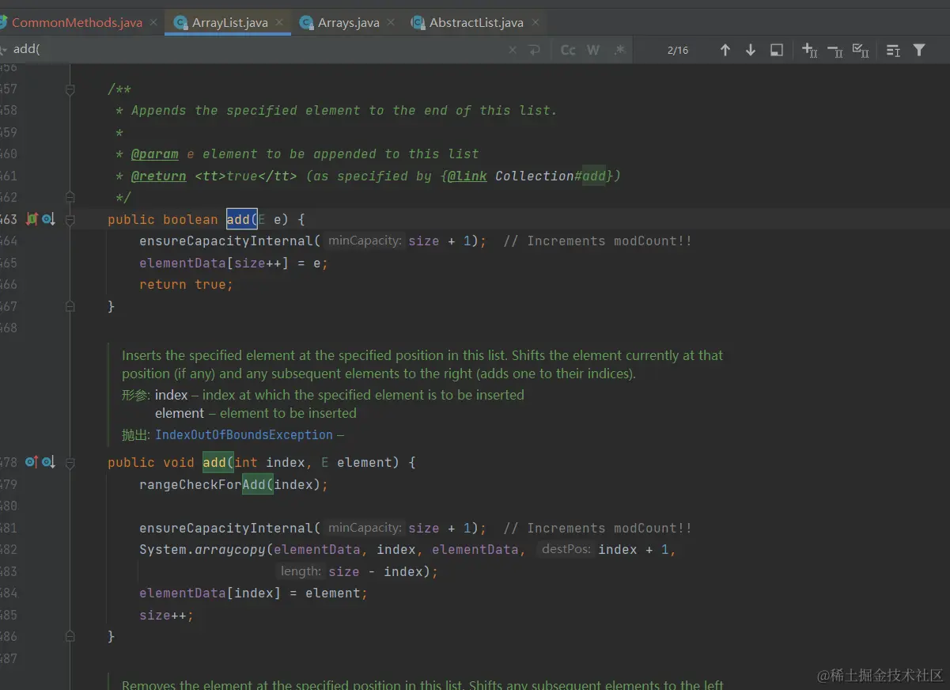Click overridden-method gutter icon on line 463
The height and width of the screenshot is (690, 950).
48,219
